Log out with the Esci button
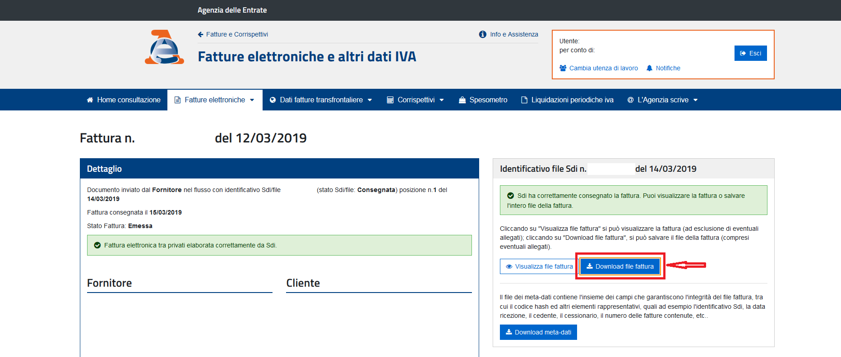Image resolution: width=841 pixels, height=357 pixels. point(750,53)
